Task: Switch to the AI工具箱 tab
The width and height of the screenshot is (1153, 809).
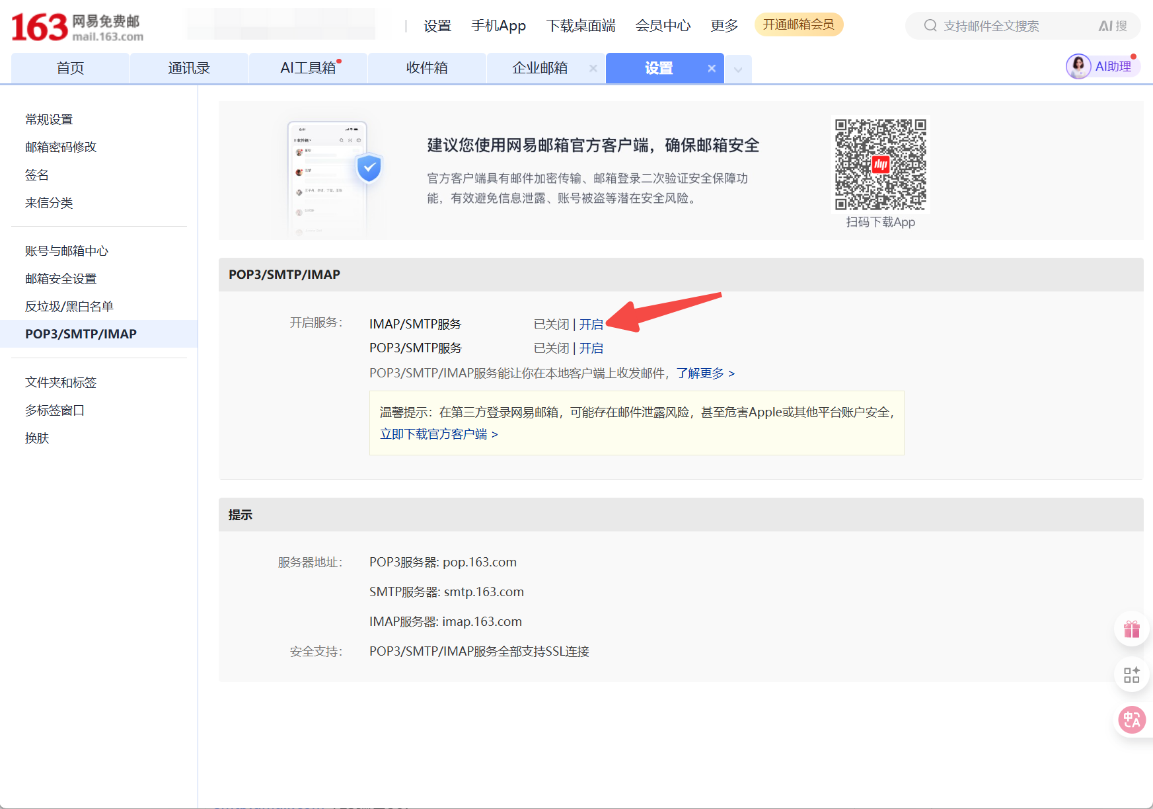Action: click(x=308, y=68)
